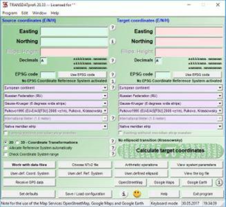Click User-def. Coord. System button
This screenshot has width=226, height=207.
(x=29, y=173)
